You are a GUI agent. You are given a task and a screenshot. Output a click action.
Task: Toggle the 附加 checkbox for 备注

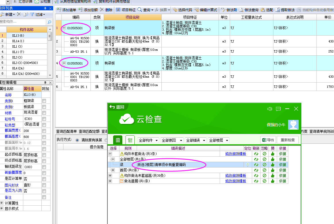44,197
